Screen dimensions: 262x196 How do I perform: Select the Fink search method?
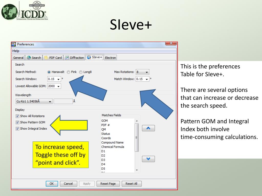coord(69,72)
